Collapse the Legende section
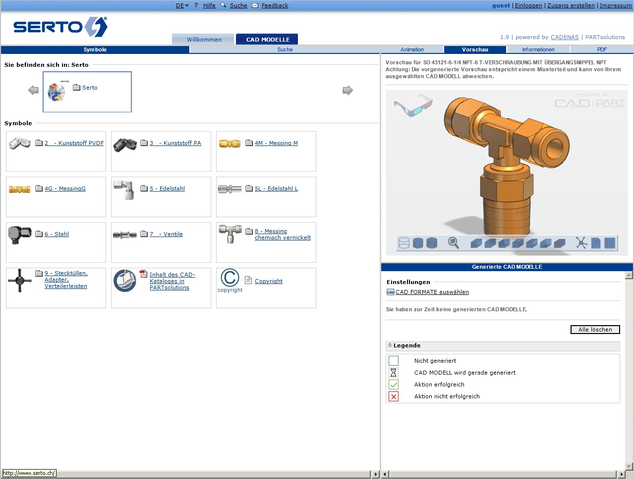The width and height of the screenshot is (634, 479). click(390, 345)
